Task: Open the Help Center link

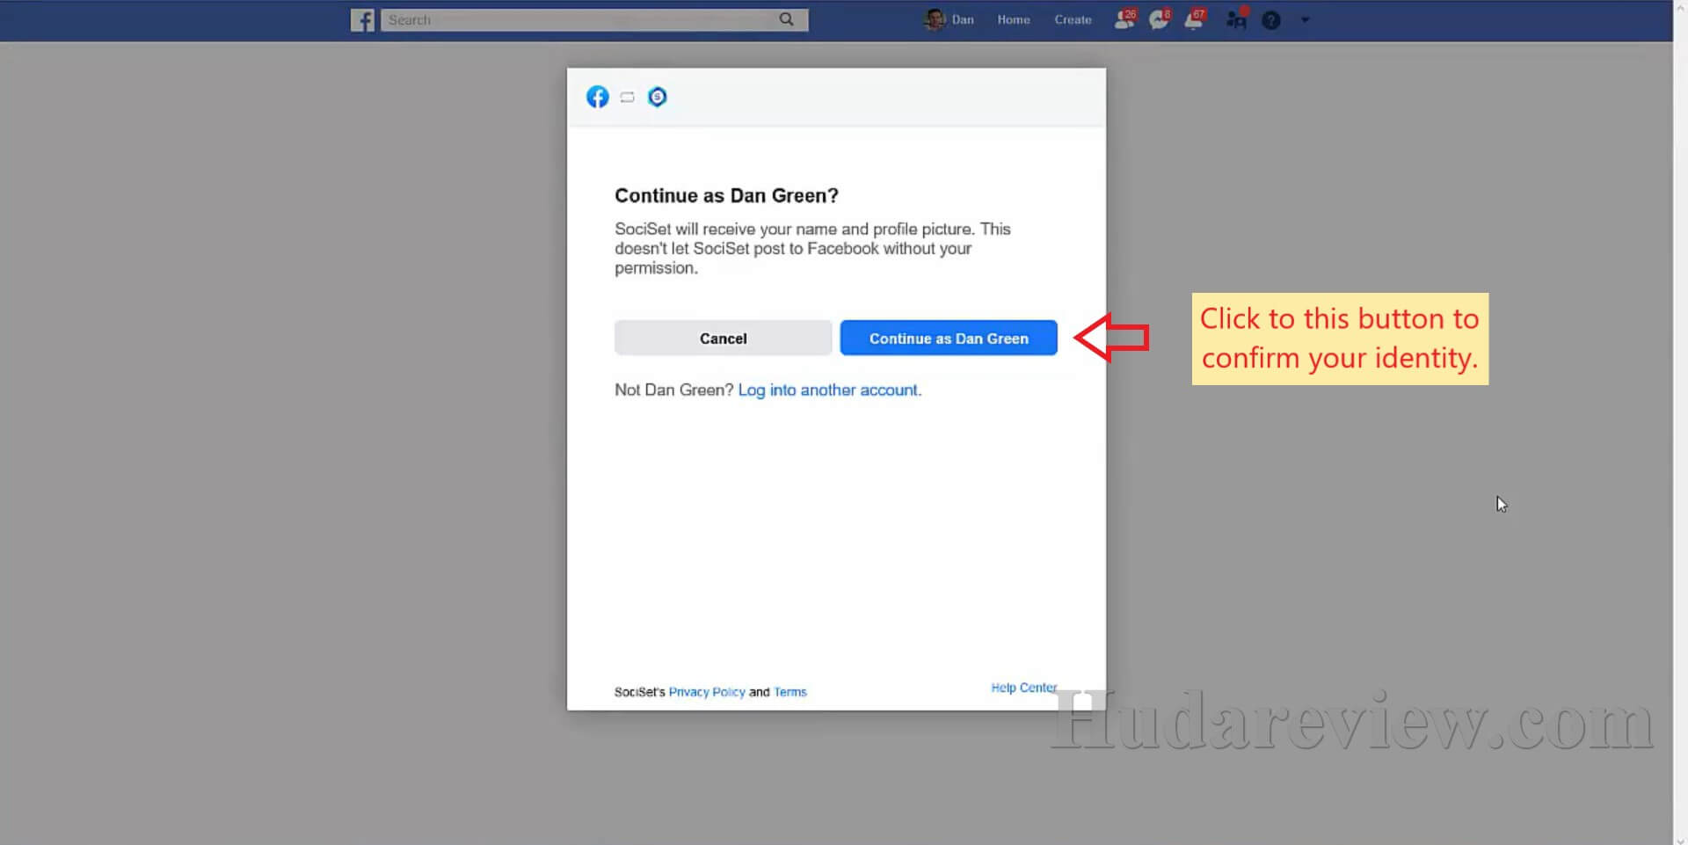Action: pyautogui.click(x=1024, y=688)
